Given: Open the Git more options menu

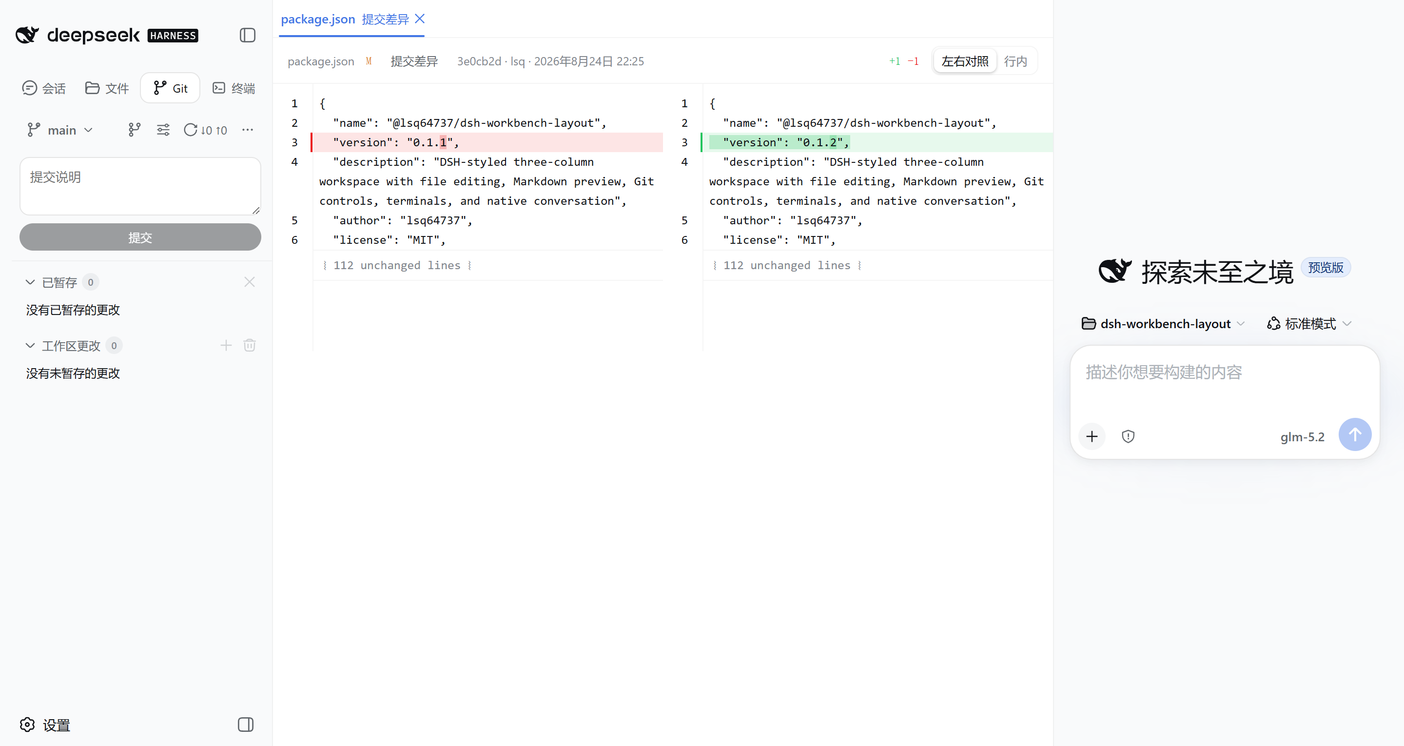Looking at the screenshot, I should click(x=248, y=130).
